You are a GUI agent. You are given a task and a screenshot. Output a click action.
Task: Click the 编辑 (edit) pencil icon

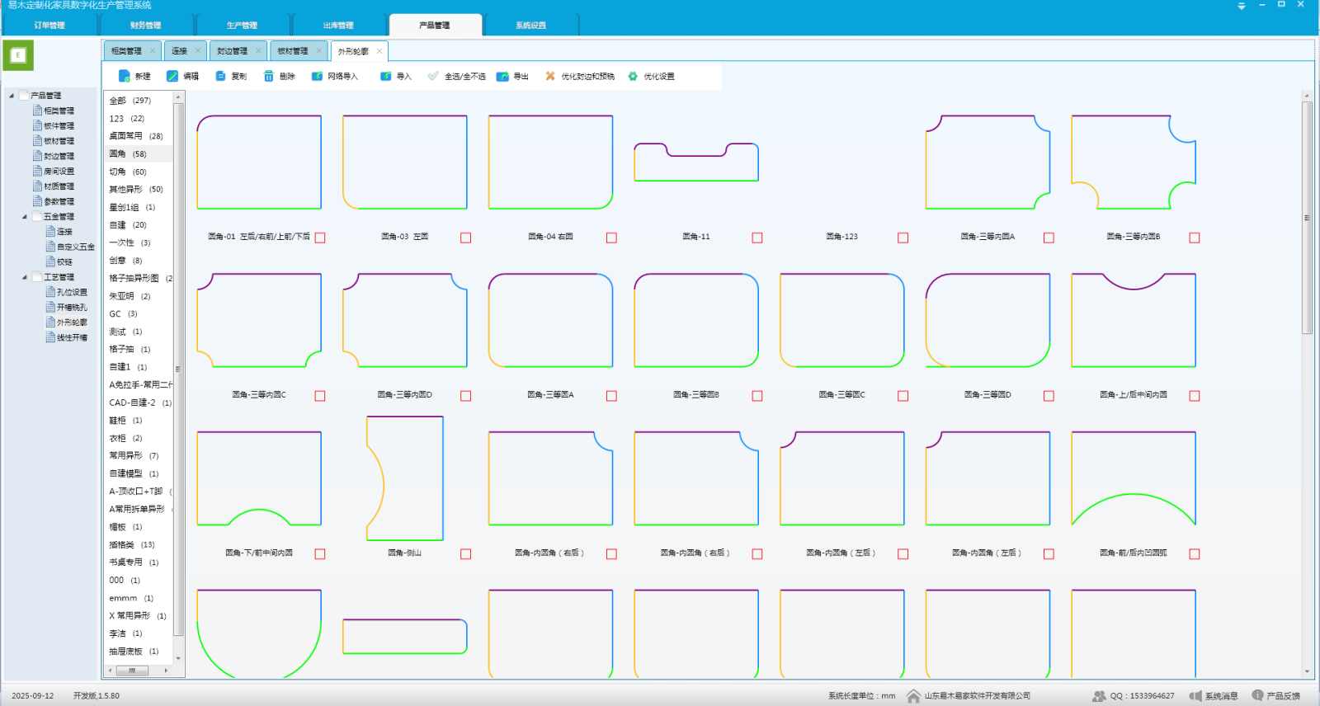172,76
